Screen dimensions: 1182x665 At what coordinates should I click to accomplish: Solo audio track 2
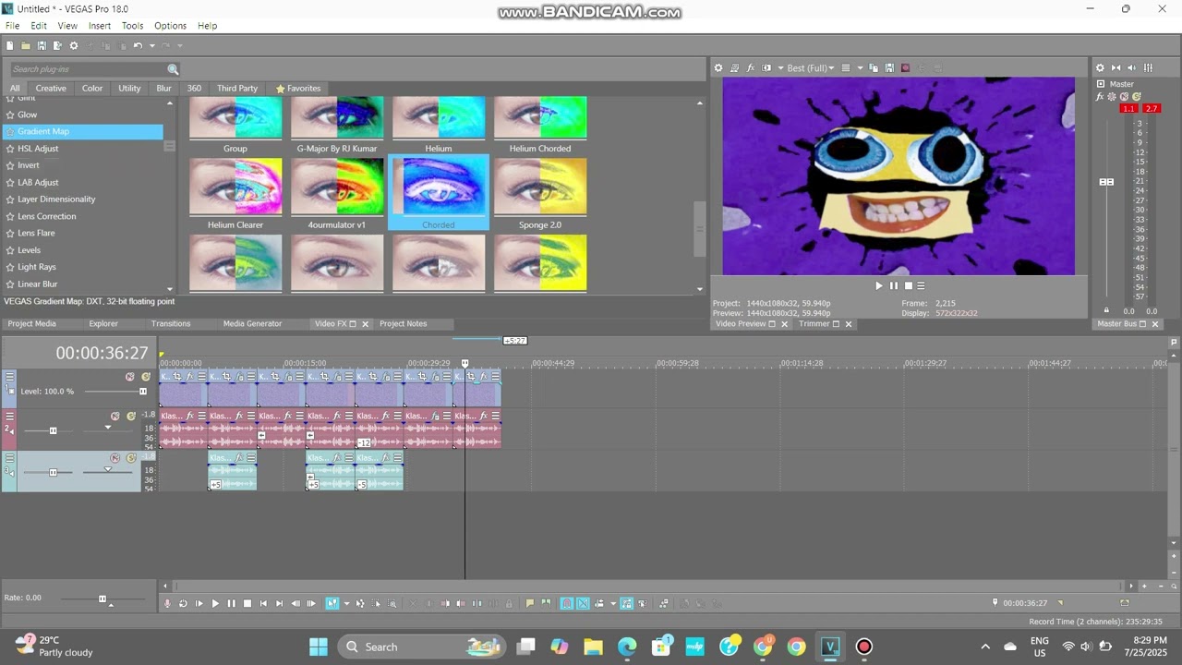pos(130,417)
